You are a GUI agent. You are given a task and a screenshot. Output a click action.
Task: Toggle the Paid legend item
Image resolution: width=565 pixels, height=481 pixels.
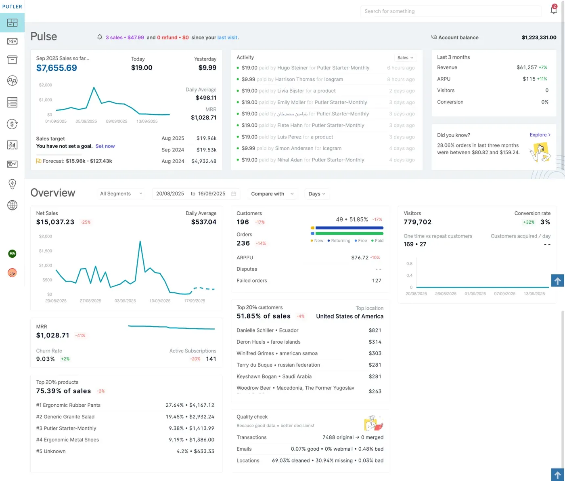[377, 241]
